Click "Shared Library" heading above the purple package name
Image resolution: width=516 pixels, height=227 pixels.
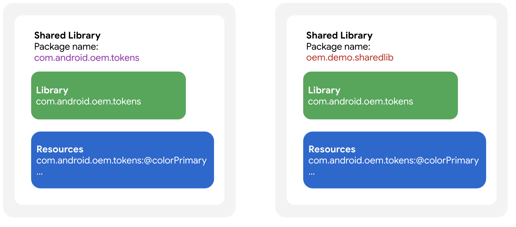click(x=67, y=36)
